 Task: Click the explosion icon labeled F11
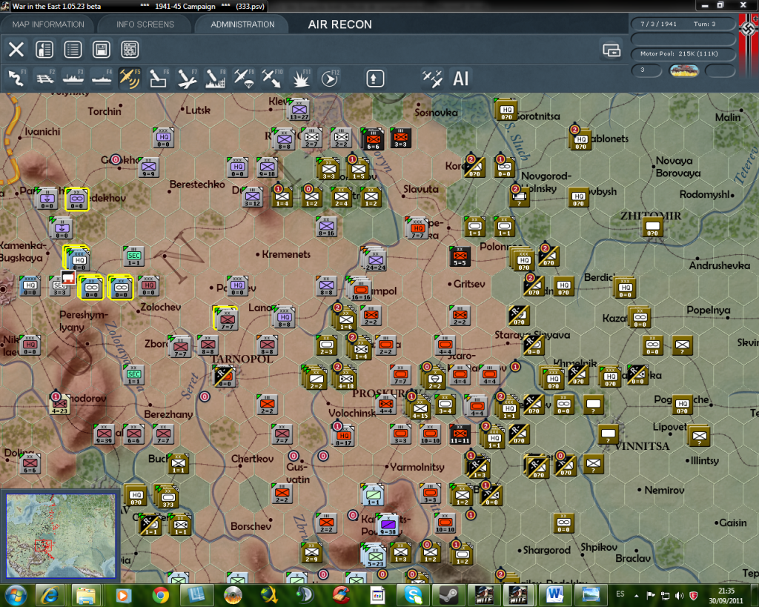tap(301, 79)
